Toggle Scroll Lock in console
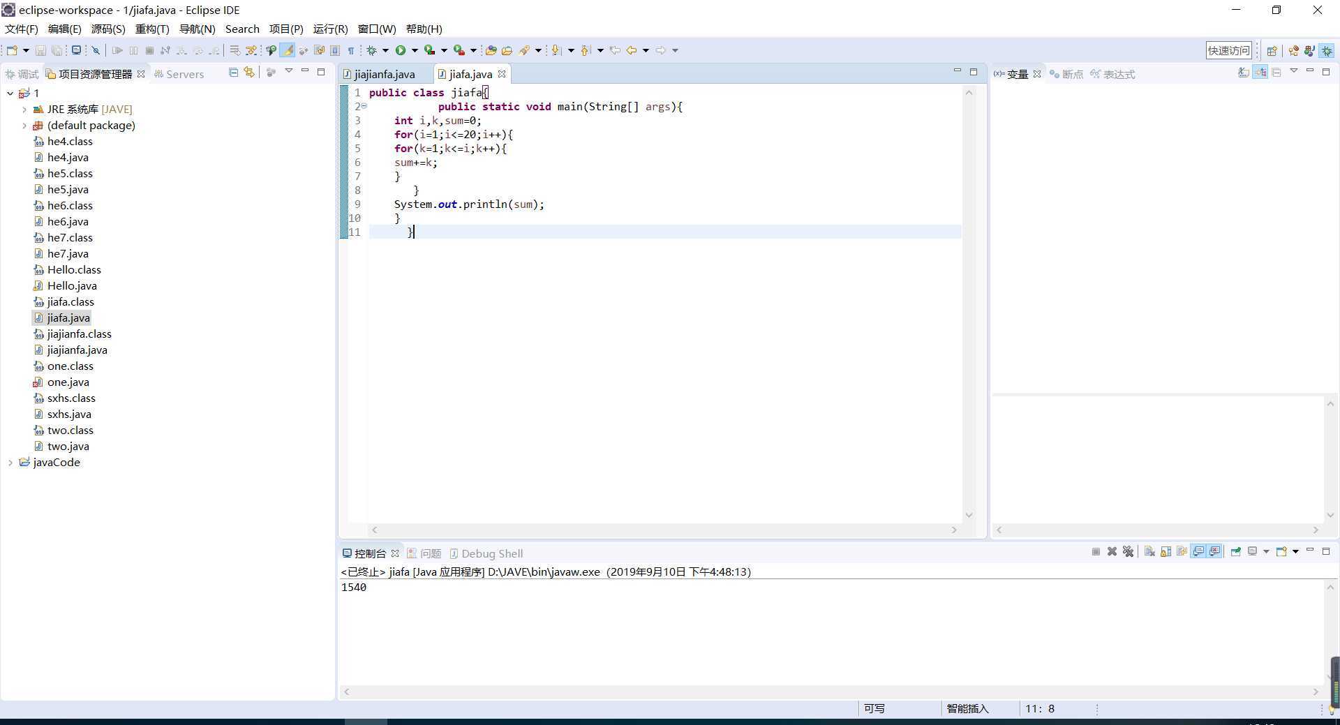The width and height of the screenshot is (1340, 725). 1166,551
